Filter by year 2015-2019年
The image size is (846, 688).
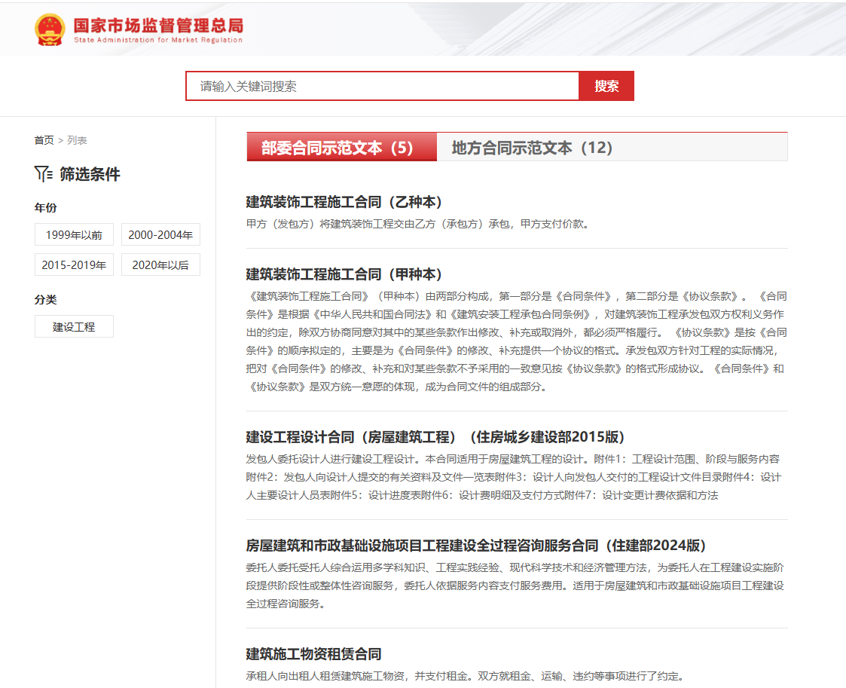pyautogui.click(x=74, y=264)
